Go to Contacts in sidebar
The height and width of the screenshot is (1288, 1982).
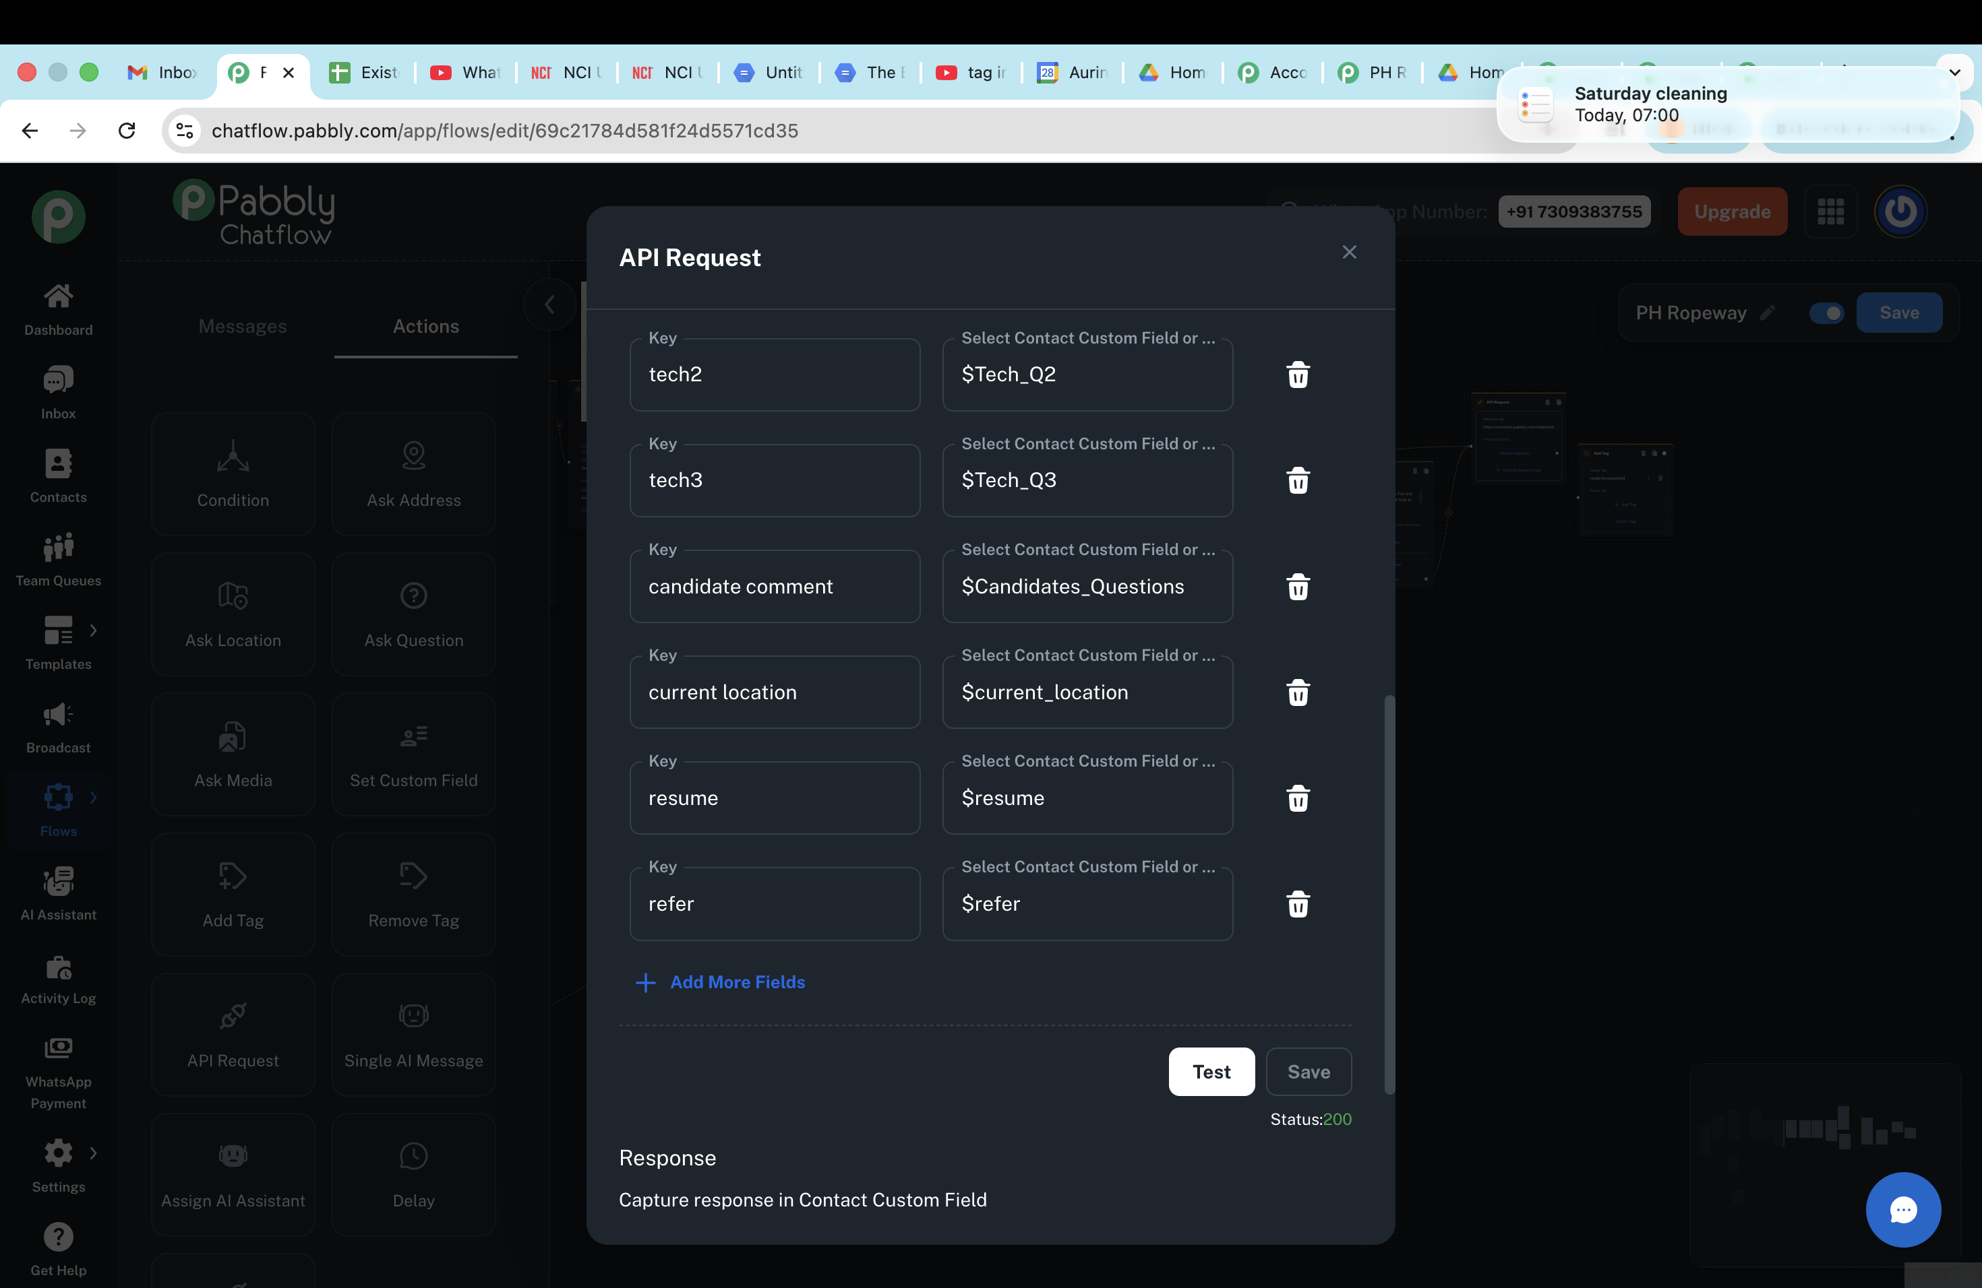tap(58, 476)
